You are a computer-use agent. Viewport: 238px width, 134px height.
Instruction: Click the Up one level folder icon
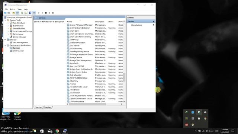coord(14,13)
